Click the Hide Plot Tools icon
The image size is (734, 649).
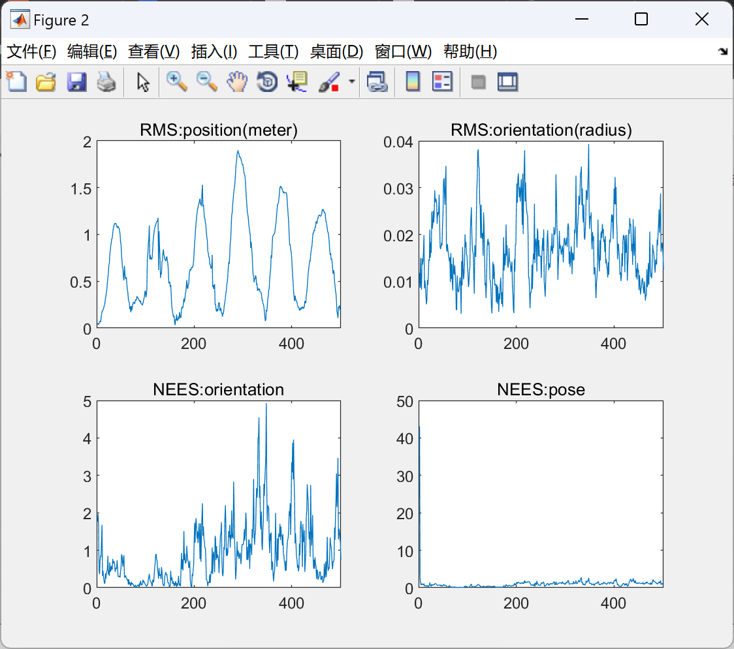coord(478,82)
